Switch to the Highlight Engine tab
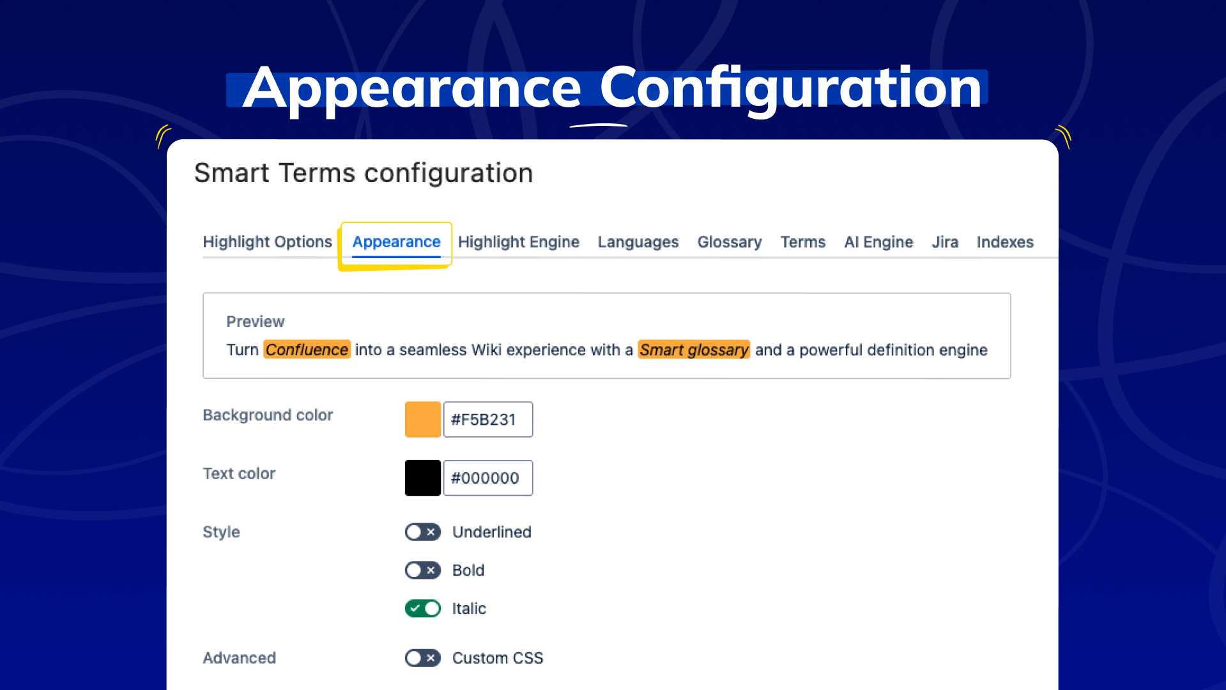Screen dimensions: 1226x690 point(518,242)
